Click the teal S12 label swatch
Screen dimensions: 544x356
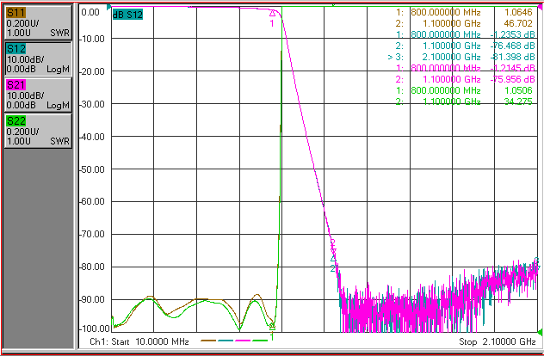click(16, 49)
